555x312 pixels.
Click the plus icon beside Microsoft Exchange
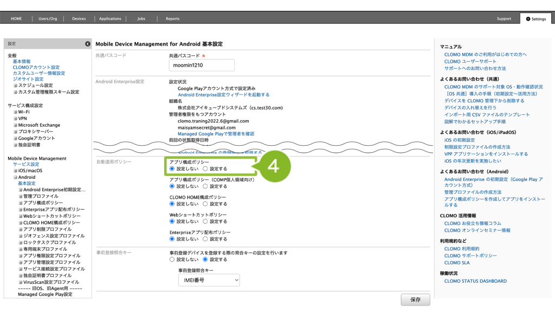tap(16, 125)
